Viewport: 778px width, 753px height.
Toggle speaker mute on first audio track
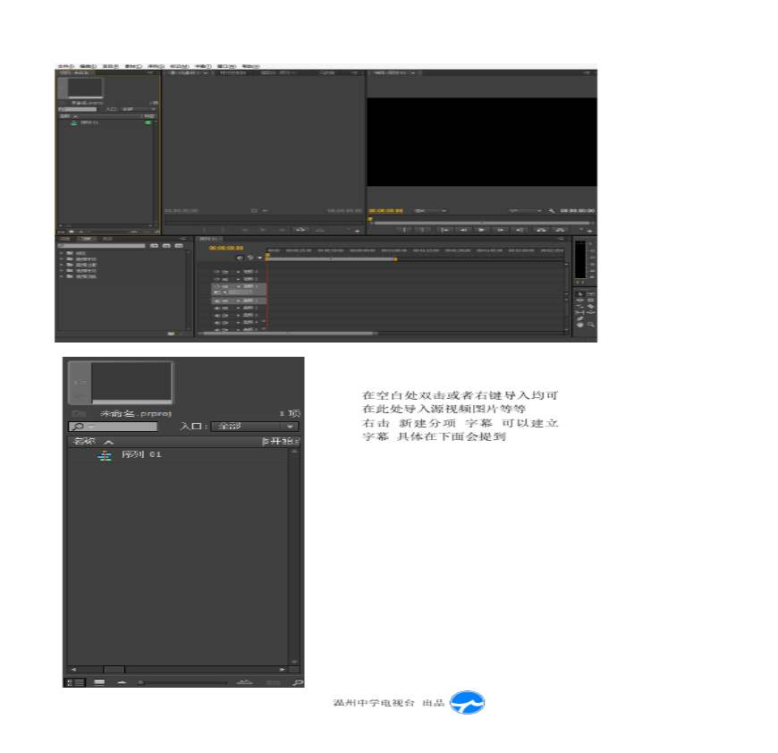click(217, 300)
